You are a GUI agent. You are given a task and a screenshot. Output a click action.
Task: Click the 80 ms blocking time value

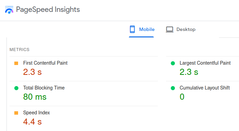click(35, 97)
